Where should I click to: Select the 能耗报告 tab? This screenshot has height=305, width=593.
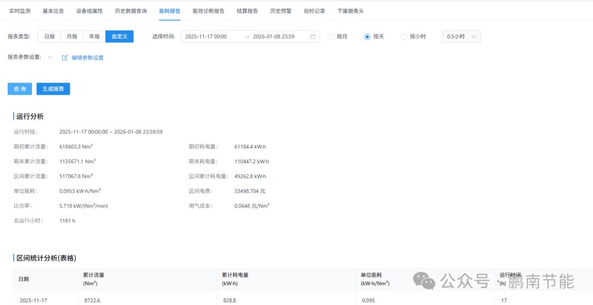point(170,11)
